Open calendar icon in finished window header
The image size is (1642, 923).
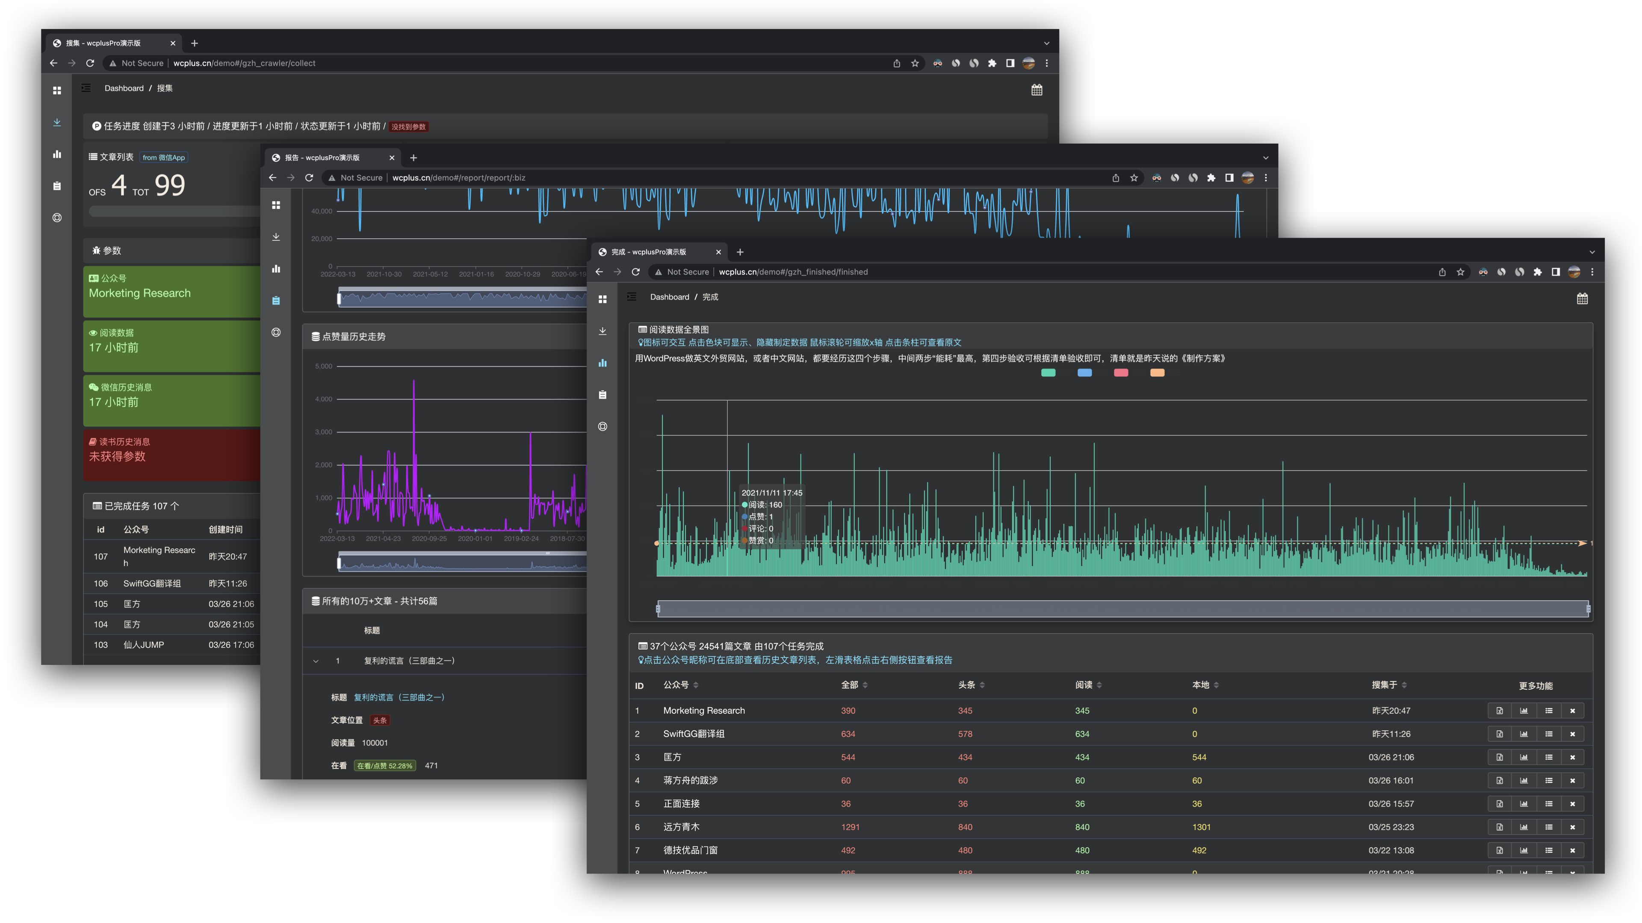[1582, 299]
